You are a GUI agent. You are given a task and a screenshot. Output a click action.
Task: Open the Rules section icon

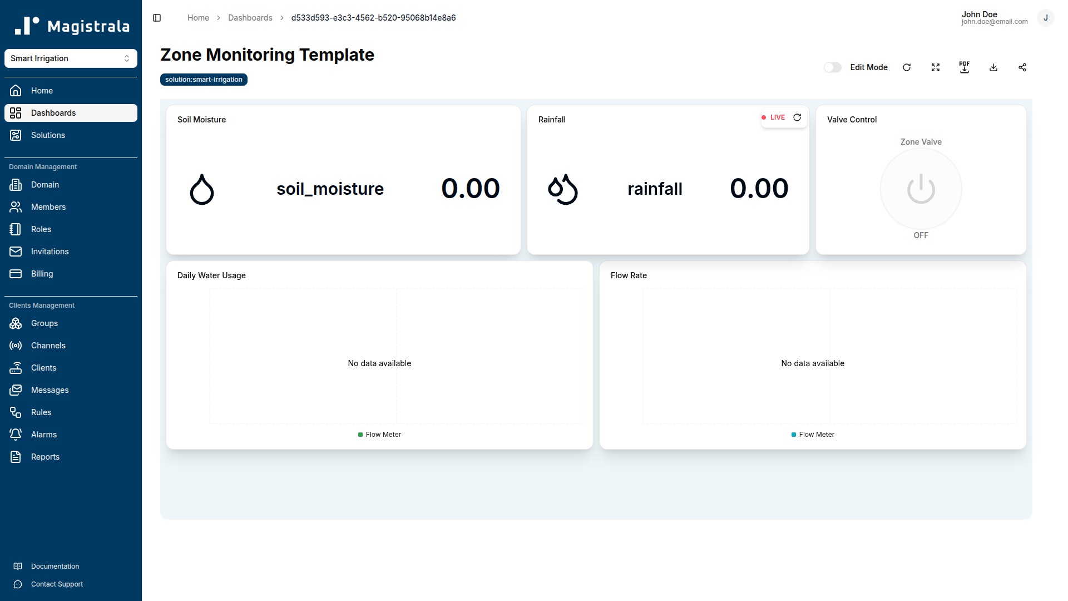(16, 412)
